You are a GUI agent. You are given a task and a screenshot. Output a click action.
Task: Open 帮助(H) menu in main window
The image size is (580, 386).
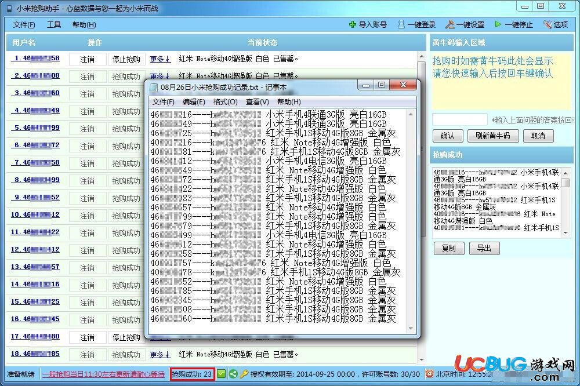pos(84,25)
